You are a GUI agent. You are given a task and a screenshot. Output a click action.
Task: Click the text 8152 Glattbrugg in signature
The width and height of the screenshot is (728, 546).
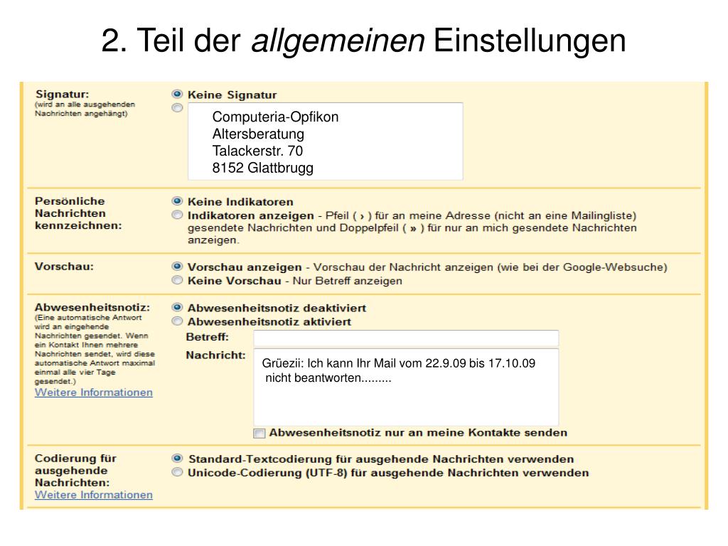263,168
